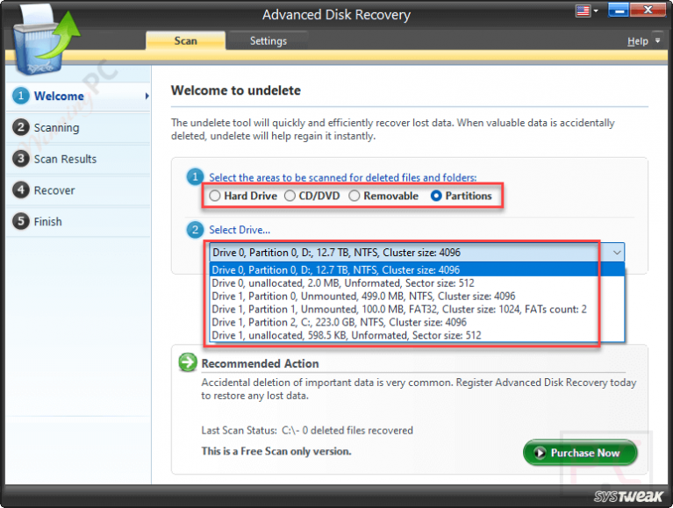
Task: Switch to the Settings tab
Action: coord(268,40)
